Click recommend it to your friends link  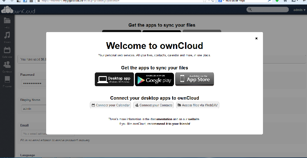(169, 124)
